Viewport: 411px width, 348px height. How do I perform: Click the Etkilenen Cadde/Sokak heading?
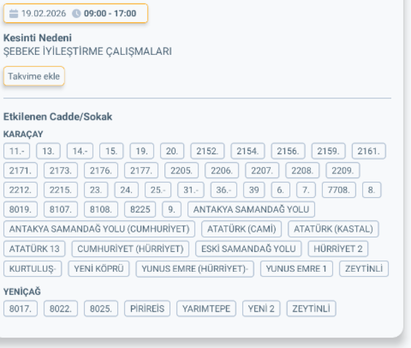click(x=58, y=116)
